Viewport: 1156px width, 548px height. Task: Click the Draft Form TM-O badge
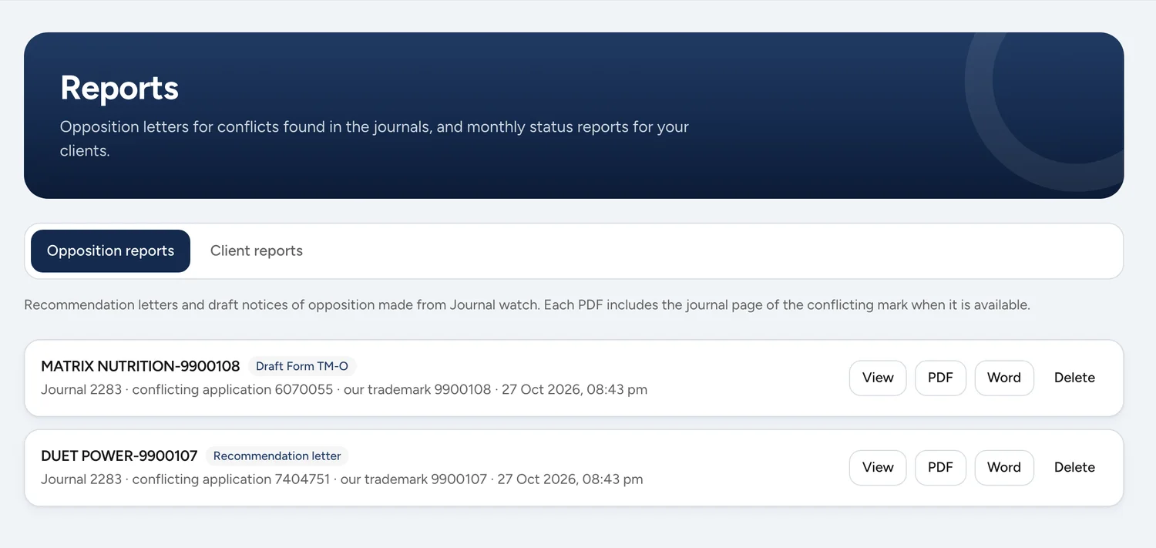[302, 366]
